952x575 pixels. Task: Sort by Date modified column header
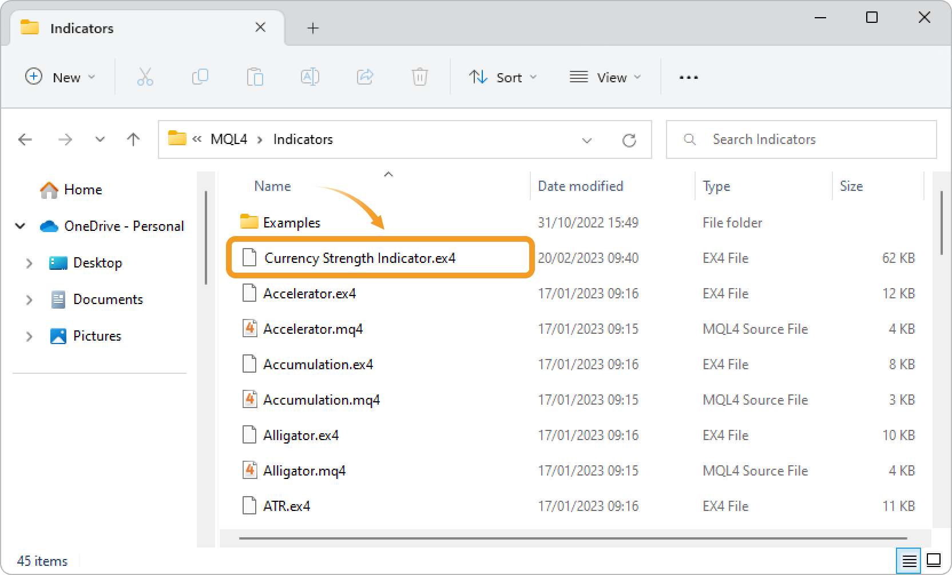[580, 186]
